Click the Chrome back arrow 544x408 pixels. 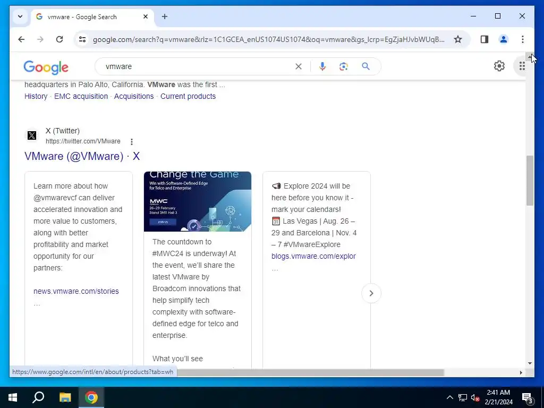coord(21,39)
